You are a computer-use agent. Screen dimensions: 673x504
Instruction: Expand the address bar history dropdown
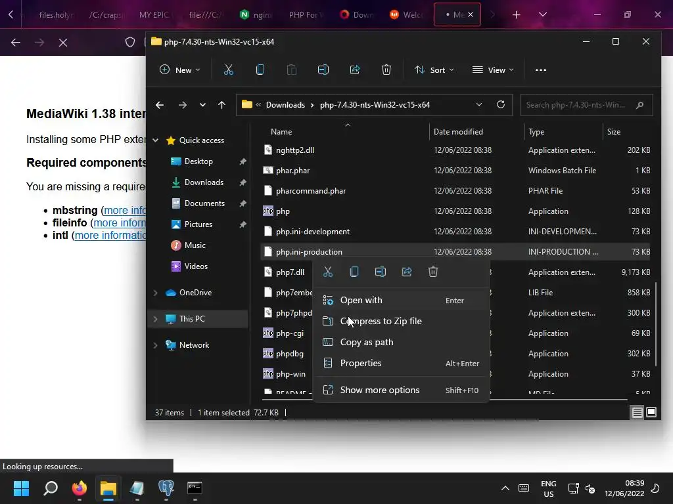click(479, 104)
